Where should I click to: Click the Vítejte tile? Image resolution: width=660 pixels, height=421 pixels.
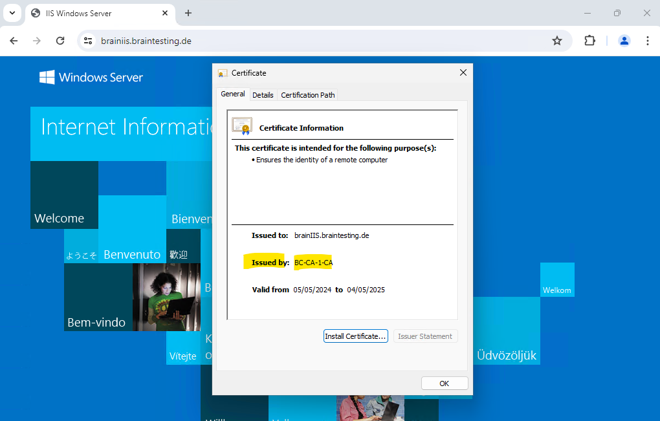[x=184, y=348]
